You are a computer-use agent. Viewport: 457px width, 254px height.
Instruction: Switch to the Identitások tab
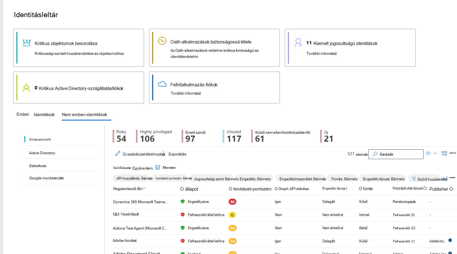point(44,114)
